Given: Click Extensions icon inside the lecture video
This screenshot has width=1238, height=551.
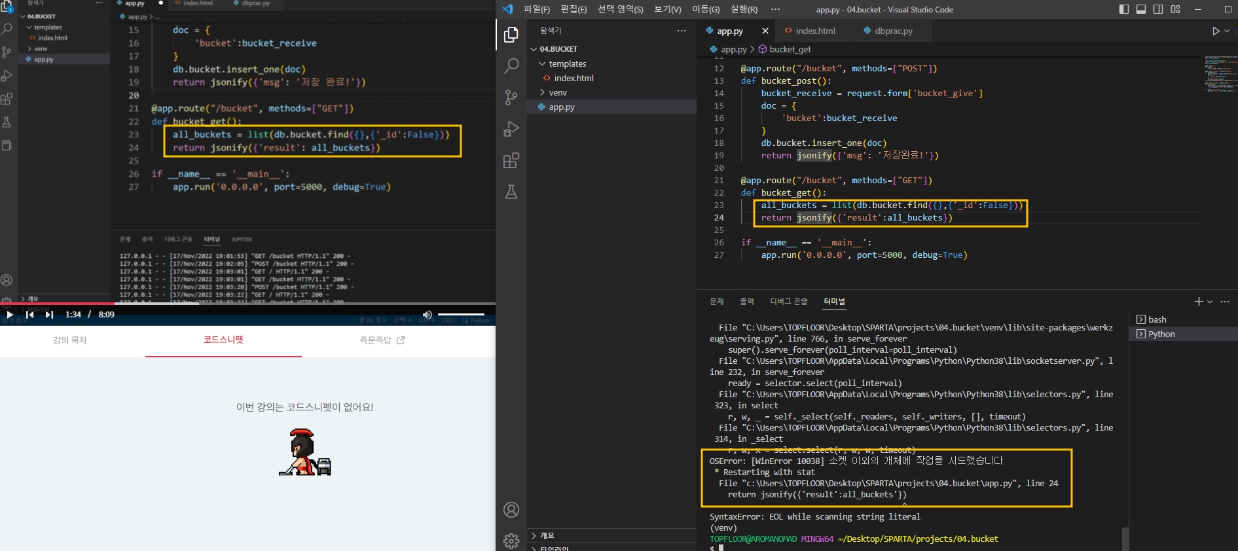Looking at the screenshot, I should (x=7, y=99).
